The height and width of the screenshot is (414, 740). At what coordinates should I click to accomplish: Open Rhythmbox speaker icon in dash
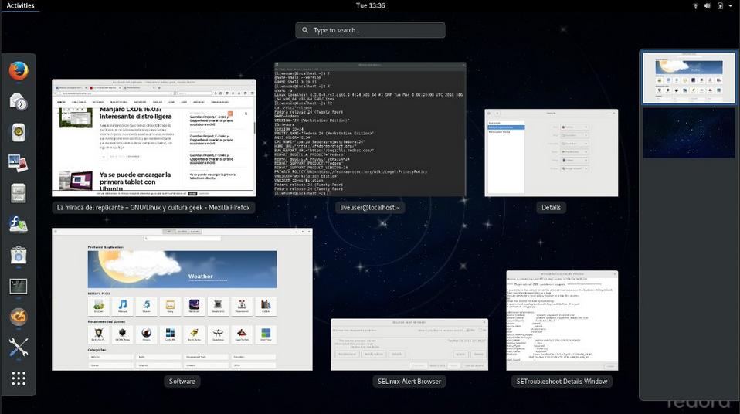pyautogui.click(x=19, y=132)
